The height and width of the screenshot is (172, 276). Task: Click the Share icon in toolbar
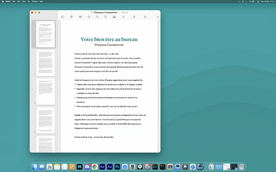tap(123, 17)
